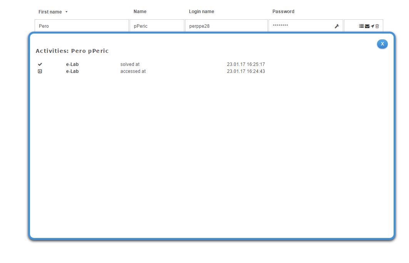
Task: Click the checkmark icon beside solved e-Lab
Action: click(x=40, y=64)
